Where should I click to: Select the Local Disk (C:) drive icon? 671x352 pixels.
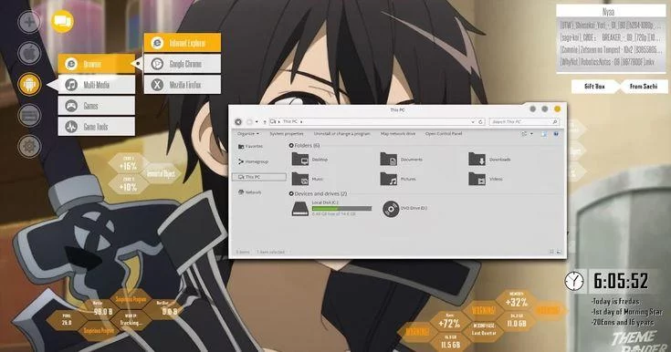[300, 209]
